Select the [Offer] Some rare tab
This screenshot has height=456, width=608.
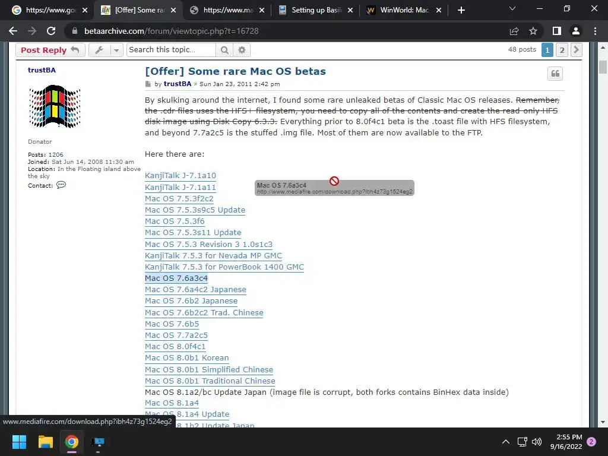point(139,10)
